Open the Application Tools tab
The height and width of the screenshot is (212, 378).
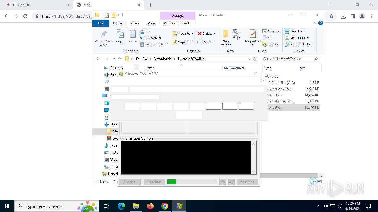[x=177, y=23]
